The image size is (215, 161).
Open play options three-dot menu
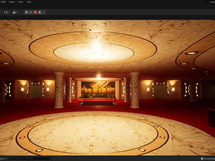coord(44,12)
